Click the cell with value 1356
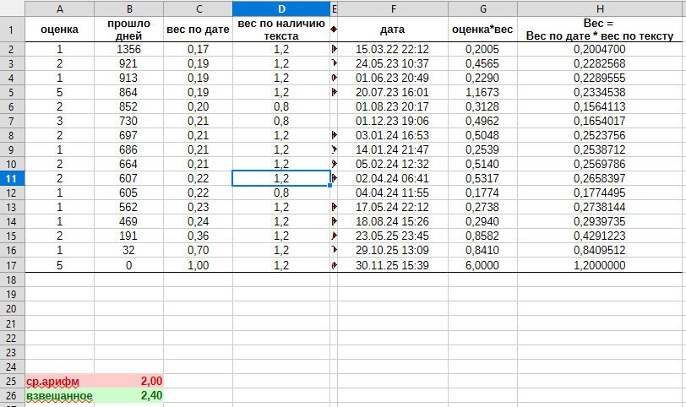This screenshot has width=686, height=407. [x=128, y=50]
